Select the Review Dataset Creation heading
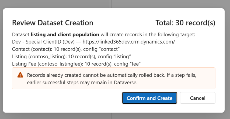This screenshot has height=119, width=230. coord(53,23)
